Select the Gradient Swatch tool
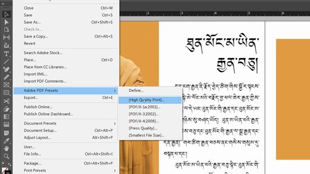Screen dimensions: 310x174 click(x=6, y=117)
